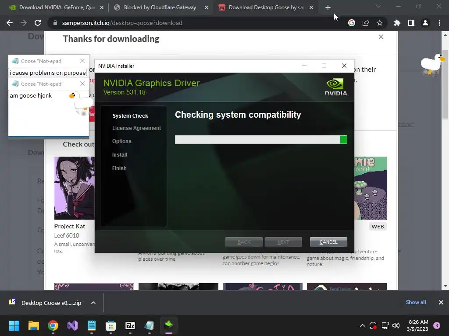Open Leef 6010 author link

(67, 235)
